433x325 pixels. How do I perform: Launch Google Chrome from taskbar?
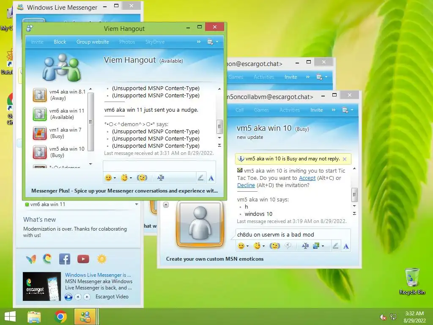(x=60, y=317)
